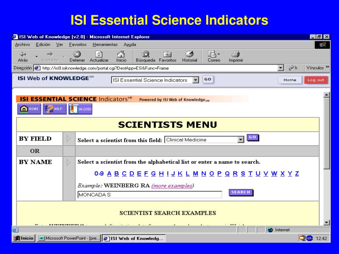Click the BY FIELD triangle arrow
339x254 pixels.
[x=69, y=139]
